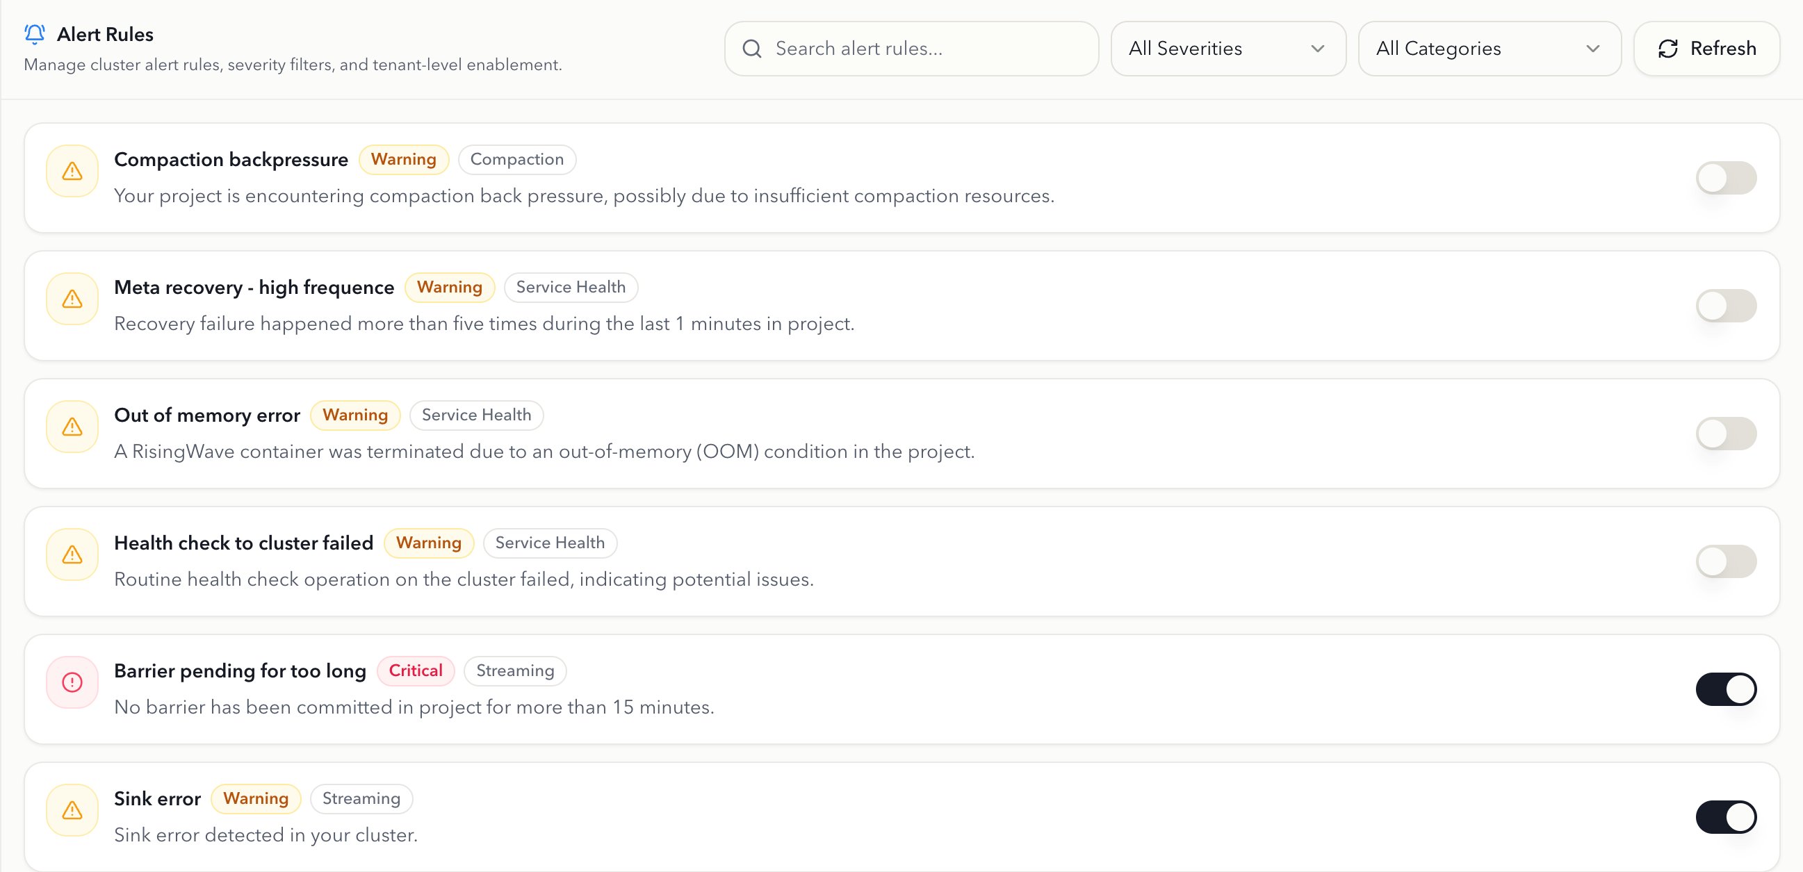The height and width of the screenshot is (872, 1803).
Task: Click the Alert Rules page heading
Action: [105, 34]
